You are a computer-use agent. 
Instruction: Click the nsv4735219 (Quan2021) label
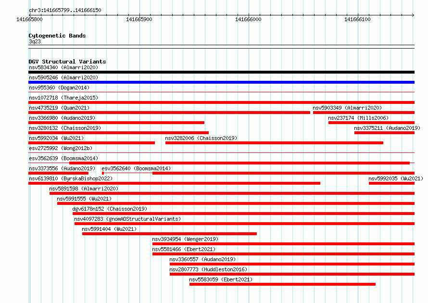click(59, 108)
